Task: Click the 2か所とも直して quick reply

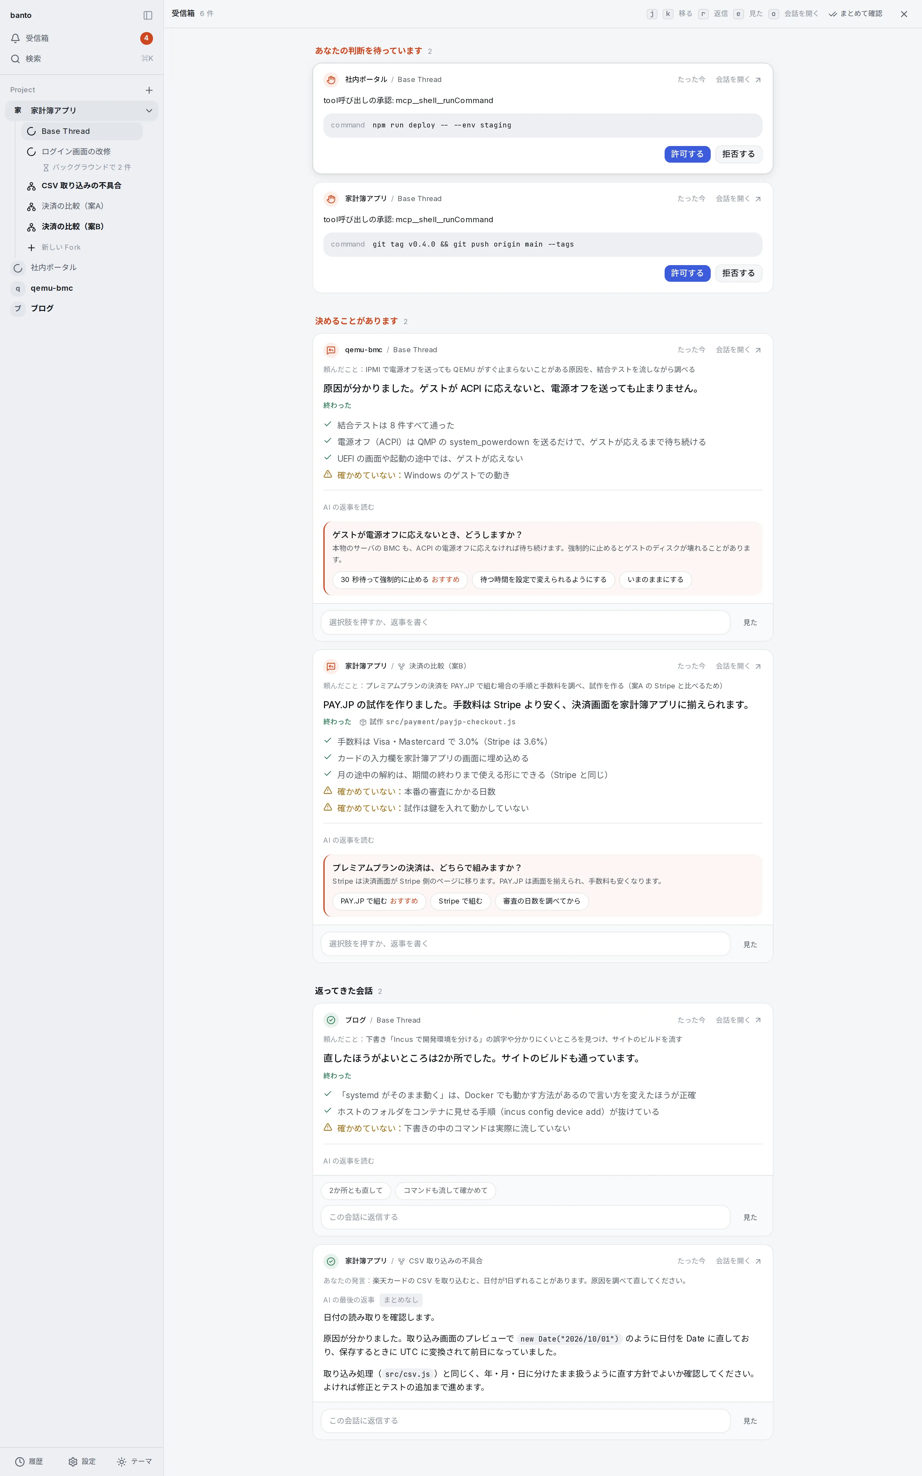Action: (355, 1191)
